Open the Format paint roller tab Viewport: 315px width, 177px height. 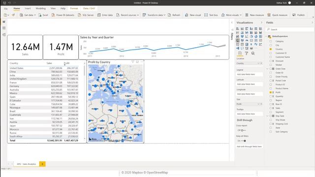click(x=247, y=53)
